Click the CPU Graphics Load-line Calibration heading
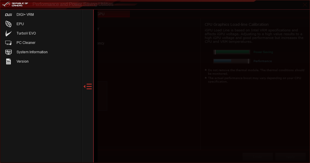Viewport: 310px width, 163px height. (236, 25)
